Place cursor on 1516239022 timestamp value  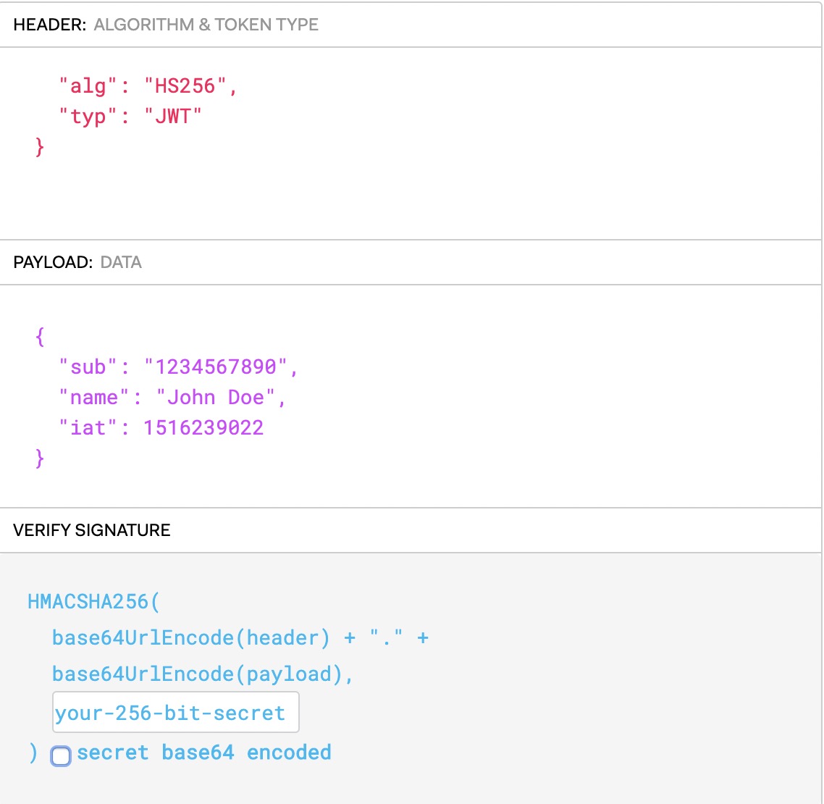203,428
